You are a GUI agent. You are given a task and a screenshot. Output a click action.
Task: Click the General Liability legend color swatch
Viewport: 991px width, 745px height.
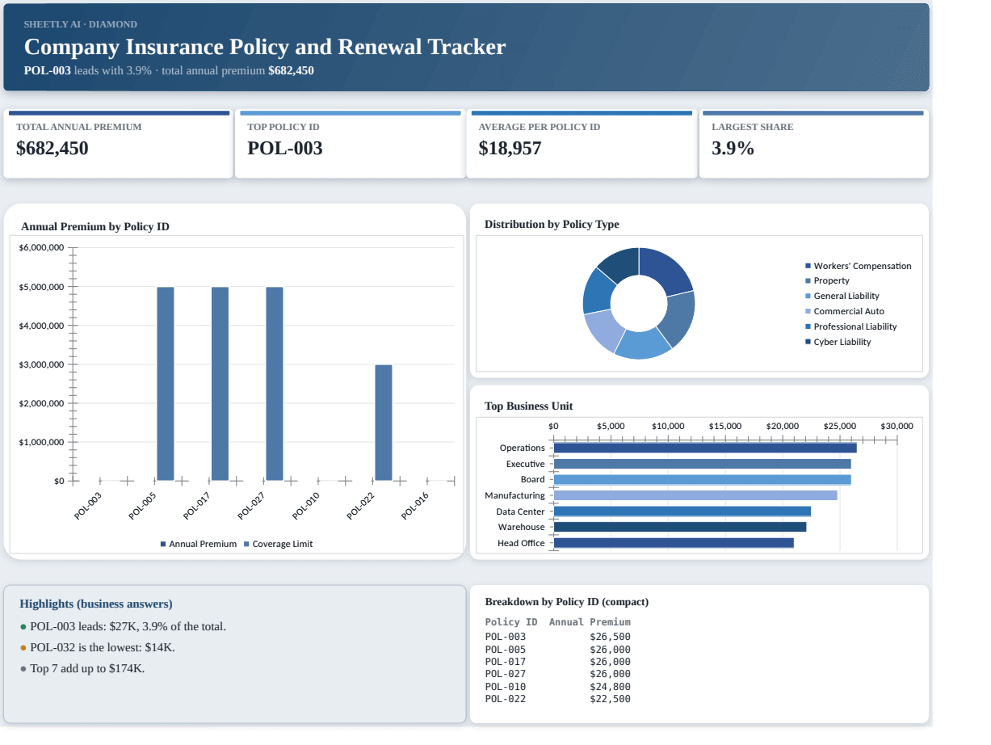click(808, 297)
